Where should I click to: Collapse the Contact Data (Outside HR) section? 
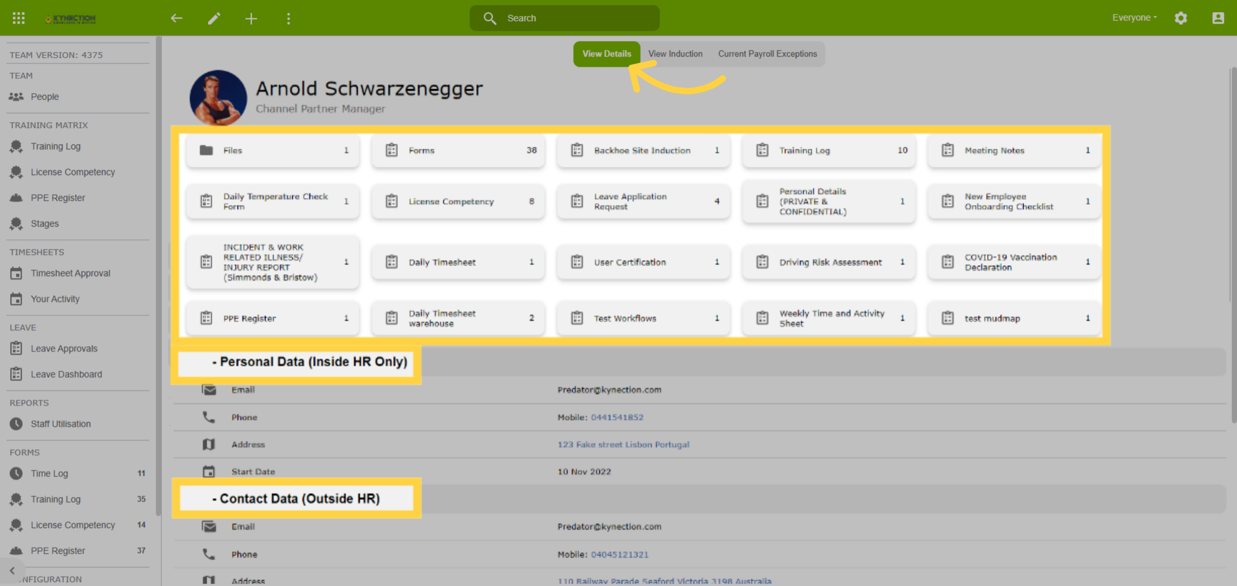pos(296,498)
